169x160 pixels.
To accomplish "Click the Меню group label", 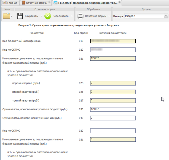I will pyautogui.click(x=8, y=9).
